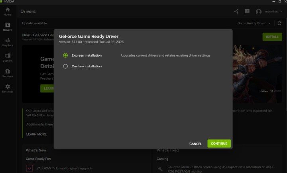
Task: Click the refresh drivers icon
Action: coord(279,23)
